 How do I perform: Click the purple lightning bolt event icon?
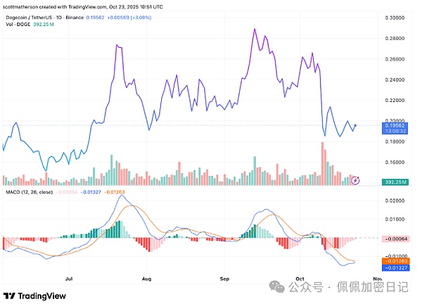click(355, 180)
